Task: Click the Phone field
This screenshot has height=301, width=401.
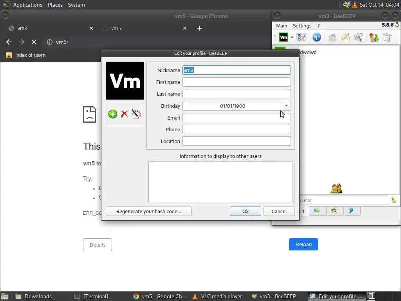Action: pyautogui.click(x=237, y=129)
